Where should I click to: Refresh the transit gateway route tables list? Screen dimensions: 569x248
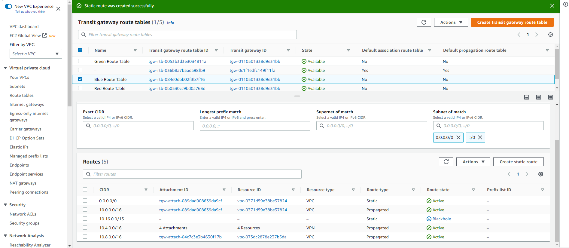424,22
